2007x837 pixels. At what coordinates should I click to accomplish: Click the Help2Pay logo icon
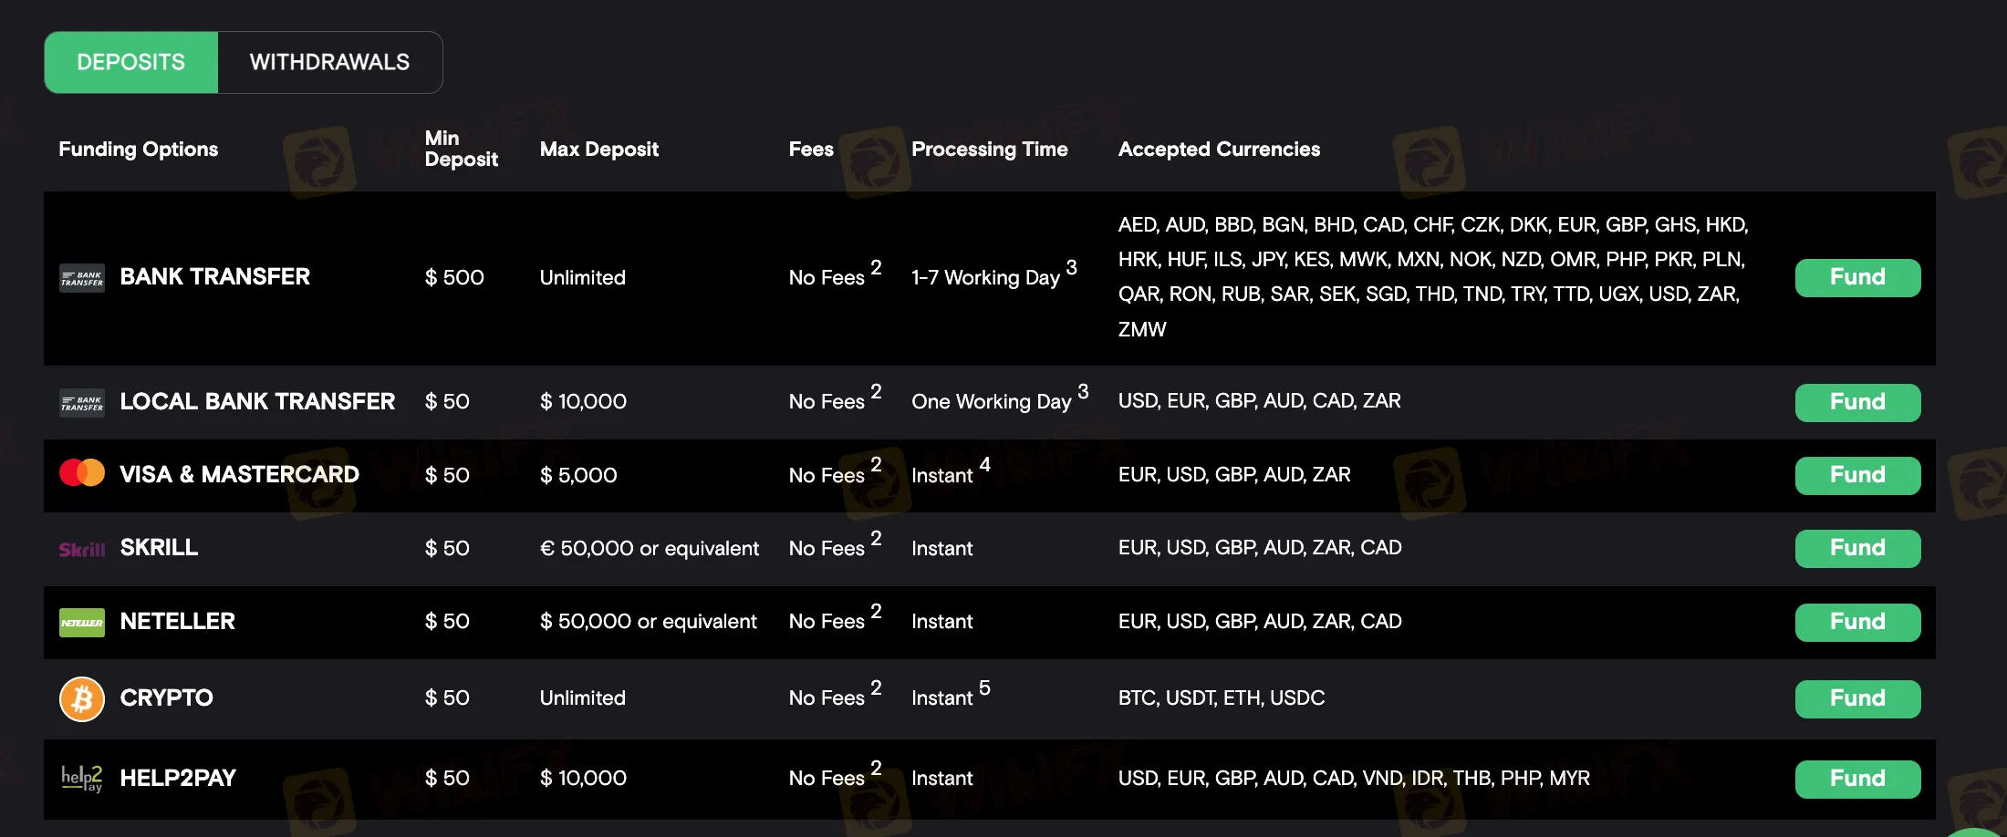pos(82,779)
